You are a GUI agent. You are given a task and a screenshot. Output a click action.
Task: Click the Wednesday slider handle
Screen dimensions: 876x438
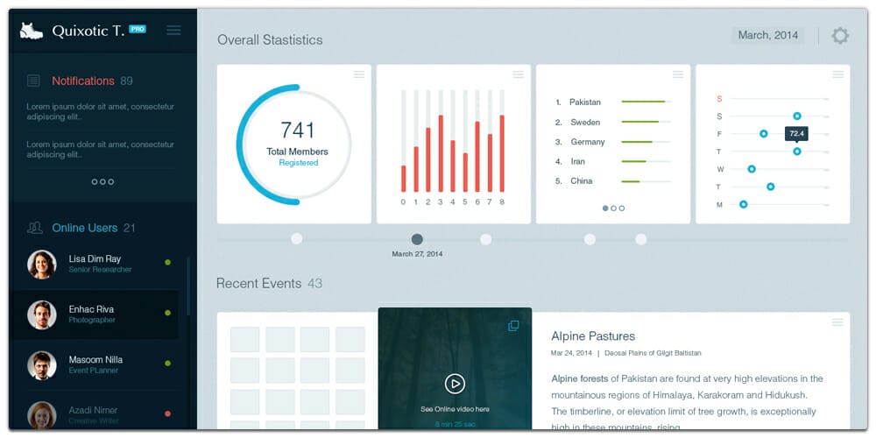click(x=752, y=169)
